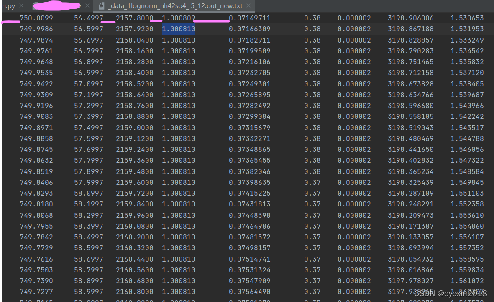Select the value 1.530653

click(x=467, y=18)
